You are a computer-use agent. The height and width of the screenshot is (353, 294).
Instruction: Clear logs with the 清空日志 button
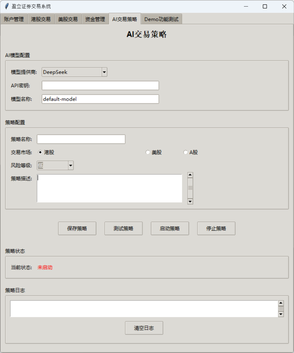pos(144,328)
